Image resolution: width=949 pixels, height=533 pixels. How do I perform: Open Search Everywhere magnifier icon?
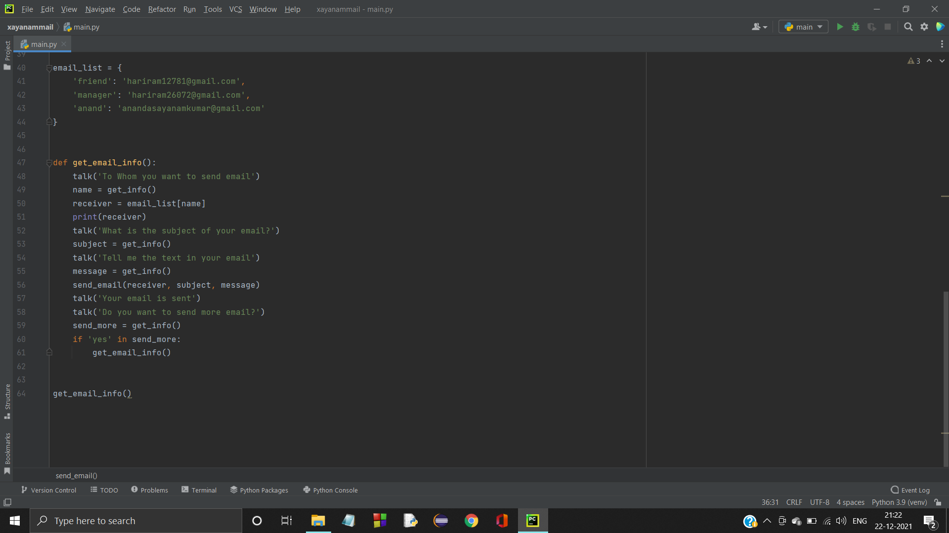point(908,27)
